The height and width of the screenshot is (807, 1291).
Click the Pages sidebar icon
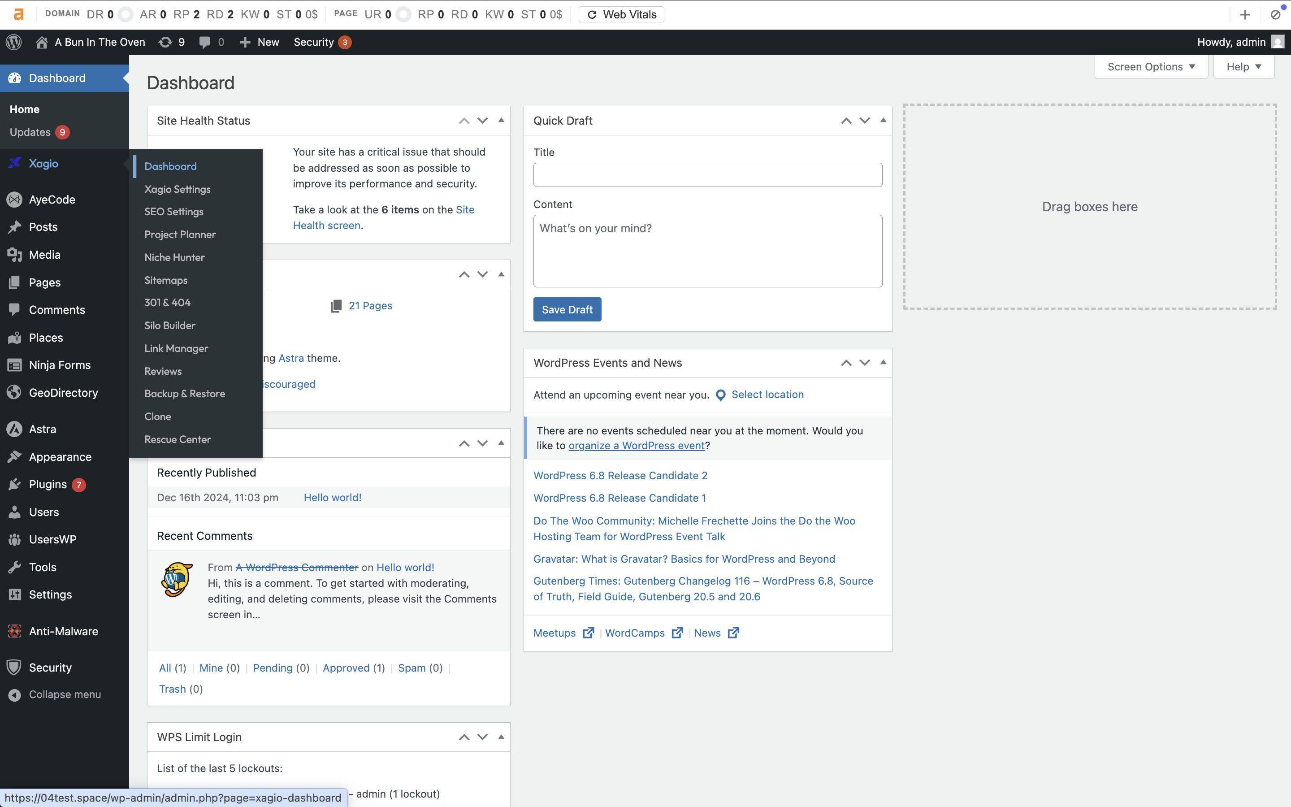(14, 282)
